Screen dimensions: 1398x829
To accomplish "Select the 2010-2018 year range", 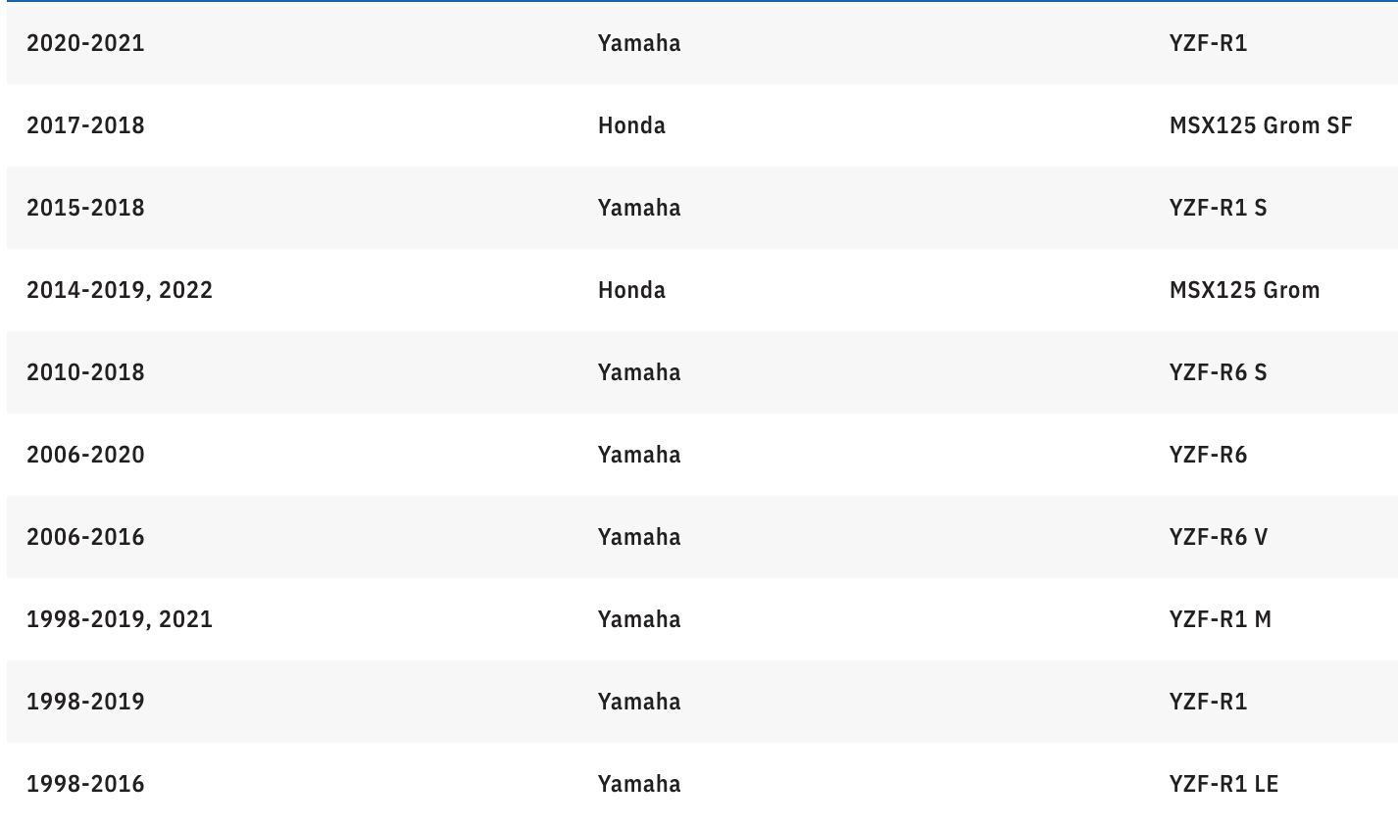I will pos(85,372).
